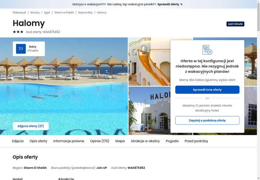
Task: Open the staircase photo thumbnail
Action: click(x=149, y=62)
